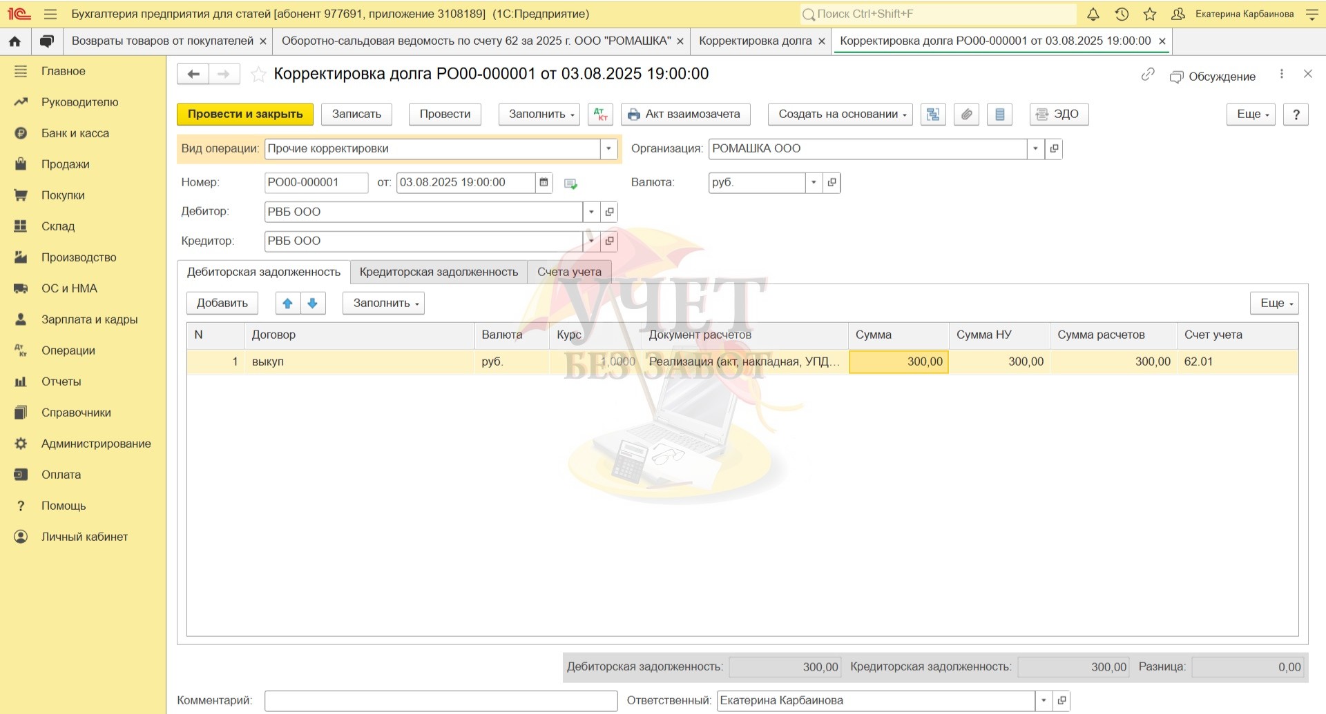This screenshot has height=714, width=1326.
Task: Open history clock icon in title bar
Action: [x=1122, y=14]
